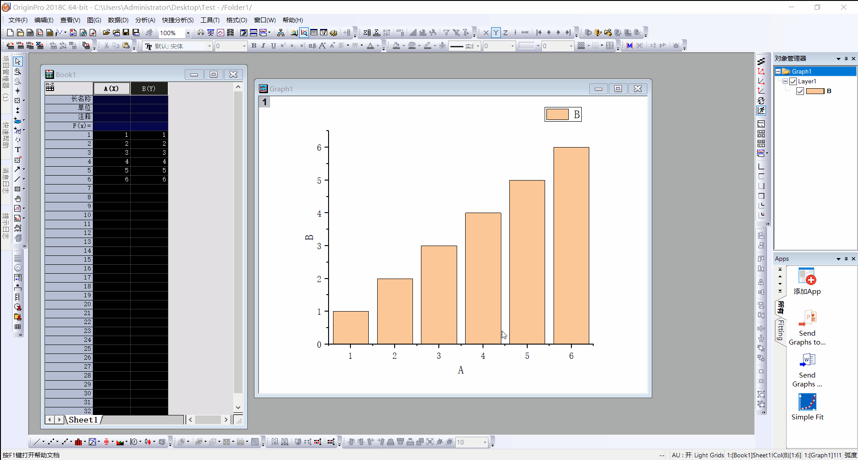Screen dimensions: 858x460
Task: Open Send Graphs to Word app
Action: pos(807,370)
